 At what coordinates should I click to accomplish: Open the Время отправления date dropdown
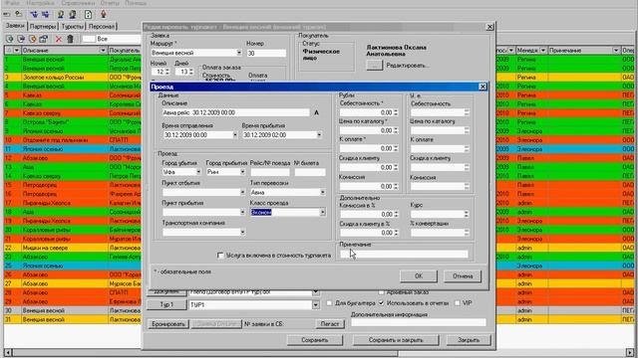point(235,135)
